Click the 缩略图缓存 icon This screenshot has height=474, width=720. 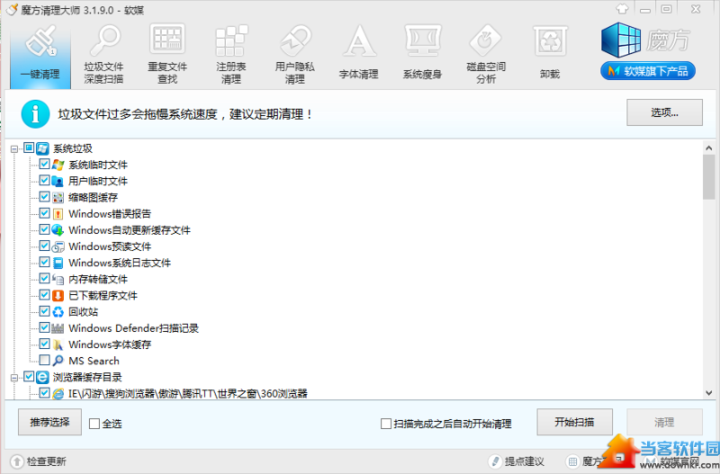(x=58, y=197)
